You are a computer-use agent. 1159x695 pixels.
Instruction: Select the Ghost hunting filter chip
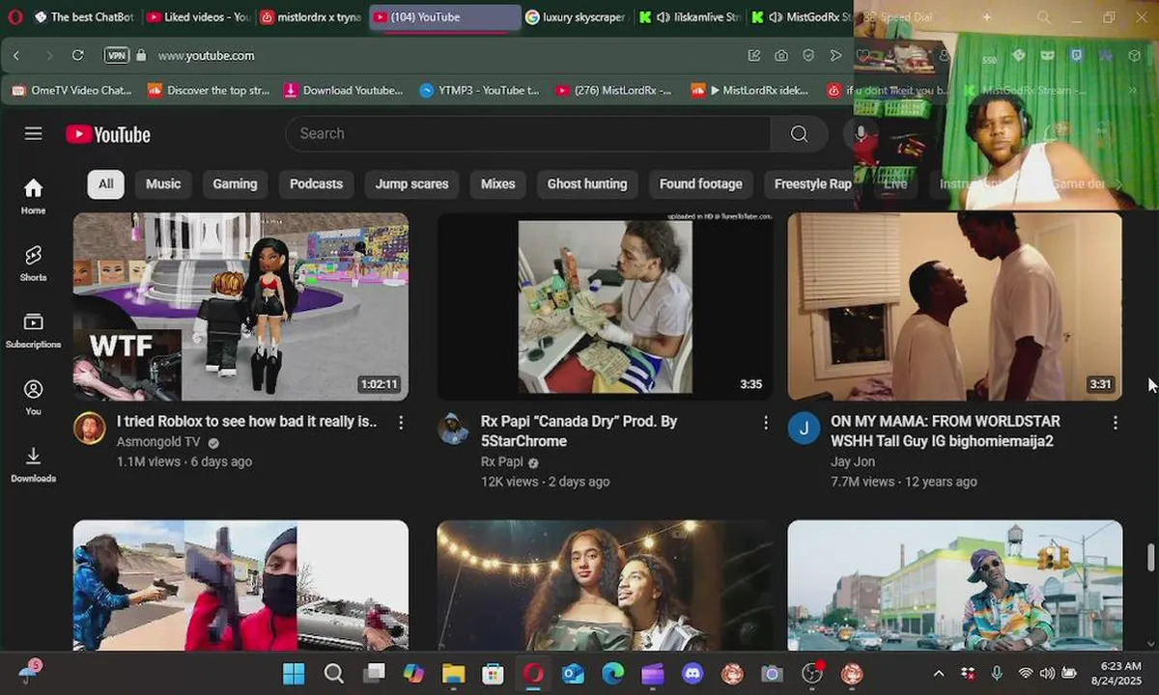pyautogui.click(x=587, y=183)
